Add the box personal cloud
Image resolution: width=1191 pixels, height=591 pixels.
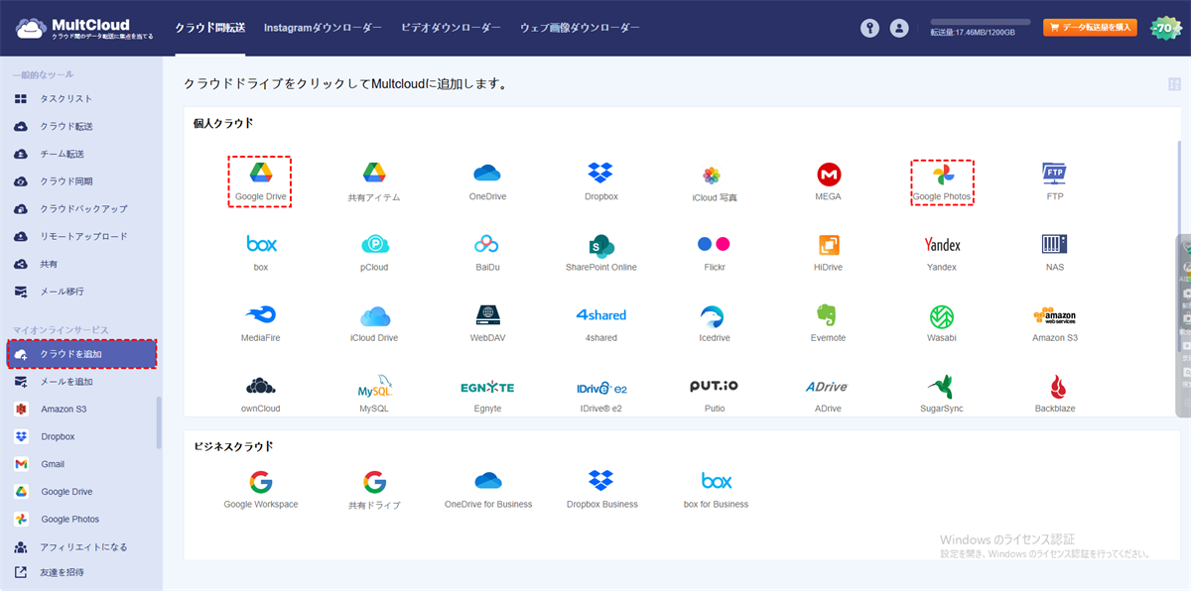tap(260, 253)
